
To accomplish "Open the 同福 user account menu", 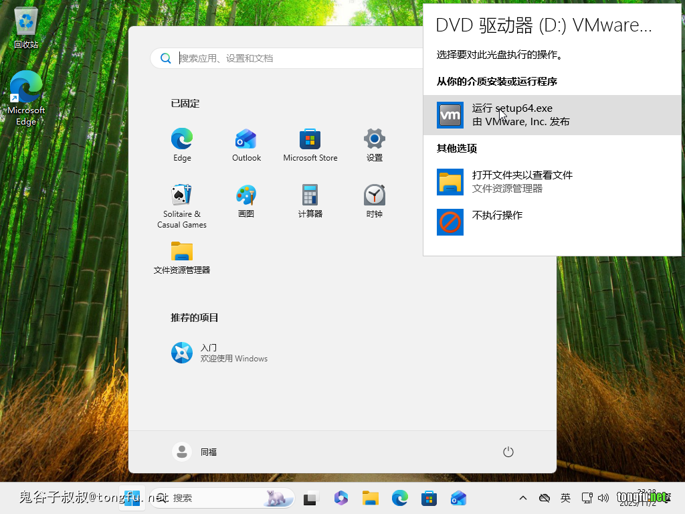I will point(195,452).
